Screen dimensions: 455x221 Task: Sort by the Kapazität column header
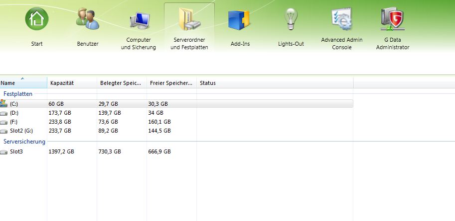(72, 83)
